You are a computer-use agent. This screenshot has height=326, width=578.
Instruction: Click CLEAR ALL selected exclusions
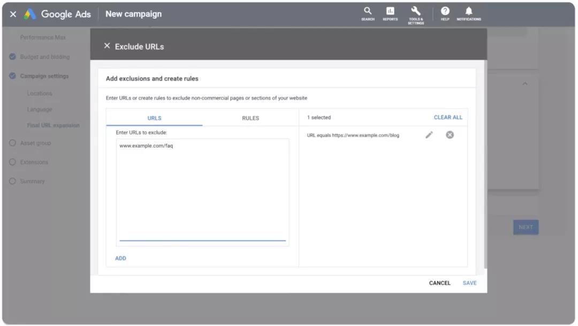(448, 117)
